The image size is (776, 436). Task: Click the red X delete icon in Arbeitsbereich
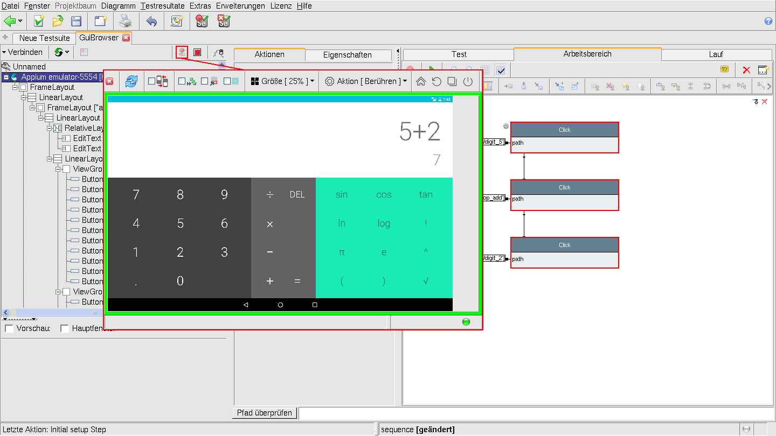[x=746, y=70]
